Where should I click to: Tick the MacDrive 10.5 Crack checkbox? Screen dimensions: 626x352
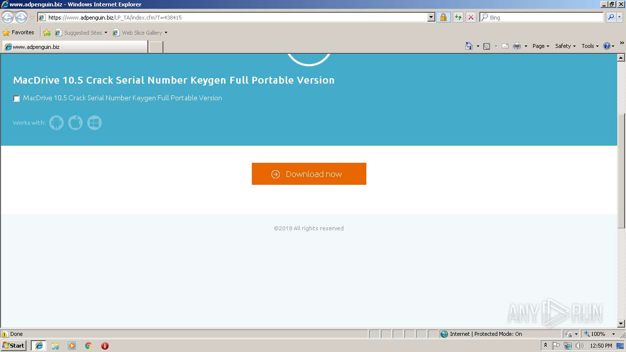(x=17, y=98)
